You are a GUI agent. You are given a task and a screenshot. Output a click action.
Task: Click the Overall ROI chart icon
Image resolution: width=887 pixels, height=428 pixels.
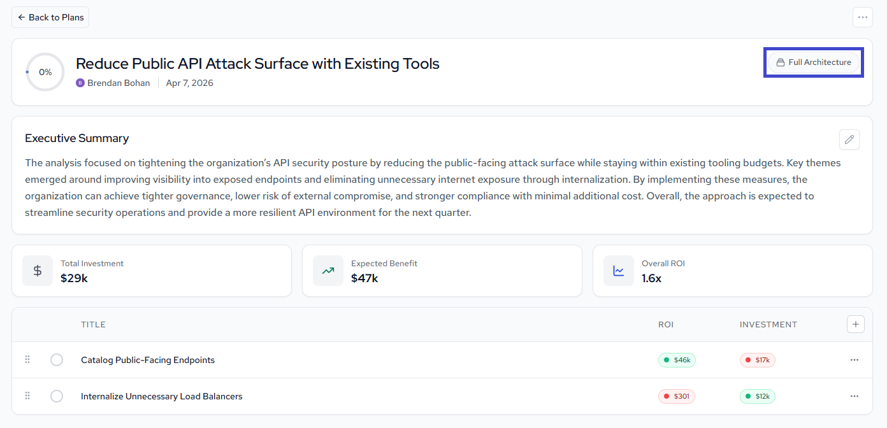(619, 271)
